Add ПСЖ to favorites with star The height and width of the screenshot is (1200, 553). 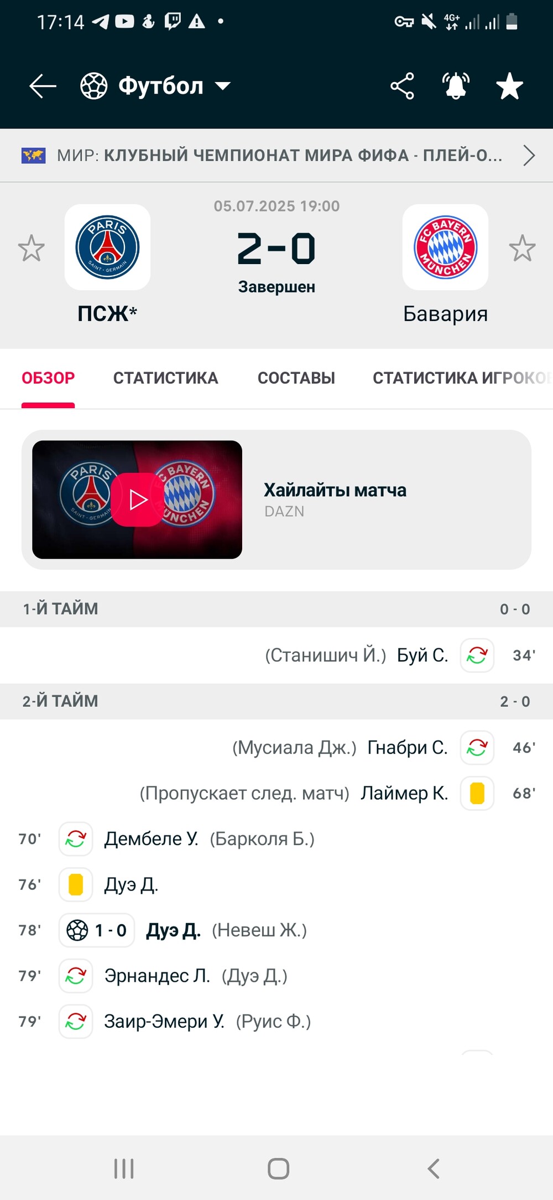tap(31, 248)
